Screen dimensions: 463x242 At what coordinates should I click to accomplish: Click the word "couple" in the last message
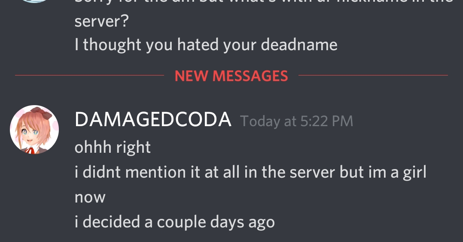181,222
